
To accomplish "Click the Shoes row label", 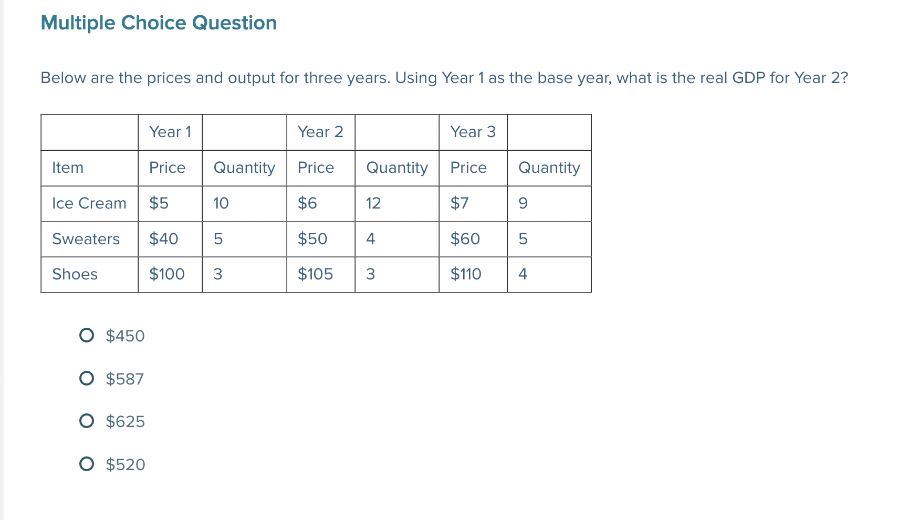I will [x=75, y=274].
